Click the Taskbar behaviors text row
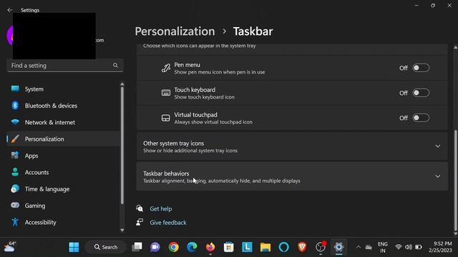This screenshot has height=257, width=458. [292, 176]
